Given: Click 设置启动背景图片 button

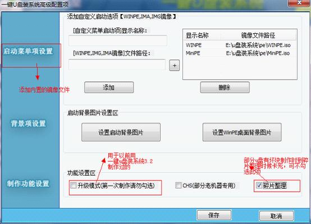Looking at the screenshot, I should [x=121, y=132].
